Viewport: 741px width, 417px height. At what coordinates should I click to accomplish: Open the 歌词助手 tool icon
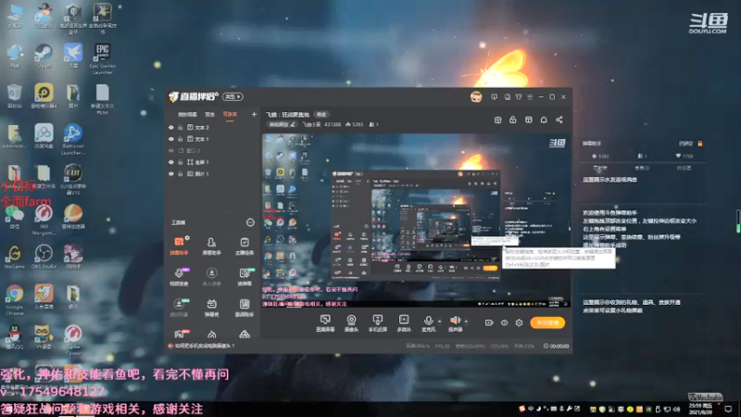(245, 307)
